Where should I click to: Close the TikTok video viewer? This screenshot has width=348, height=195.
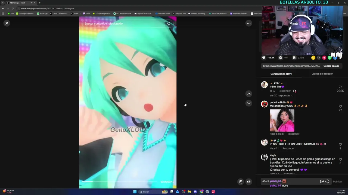(x=7, y=23)
